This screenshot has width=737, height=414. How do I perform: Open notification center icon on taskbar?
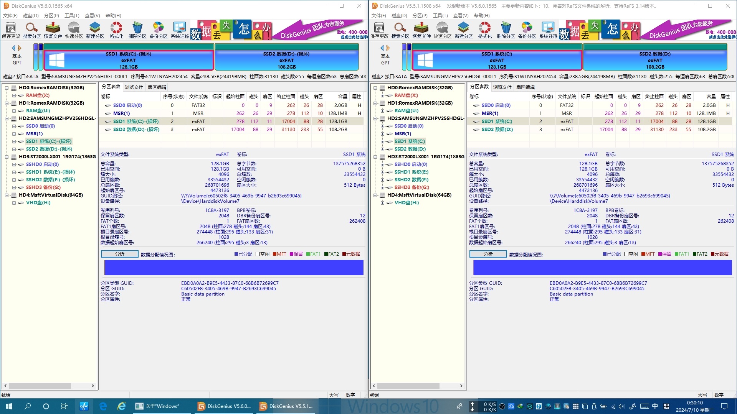[724, 406]
